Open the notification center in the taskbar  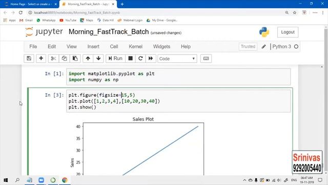320,180
